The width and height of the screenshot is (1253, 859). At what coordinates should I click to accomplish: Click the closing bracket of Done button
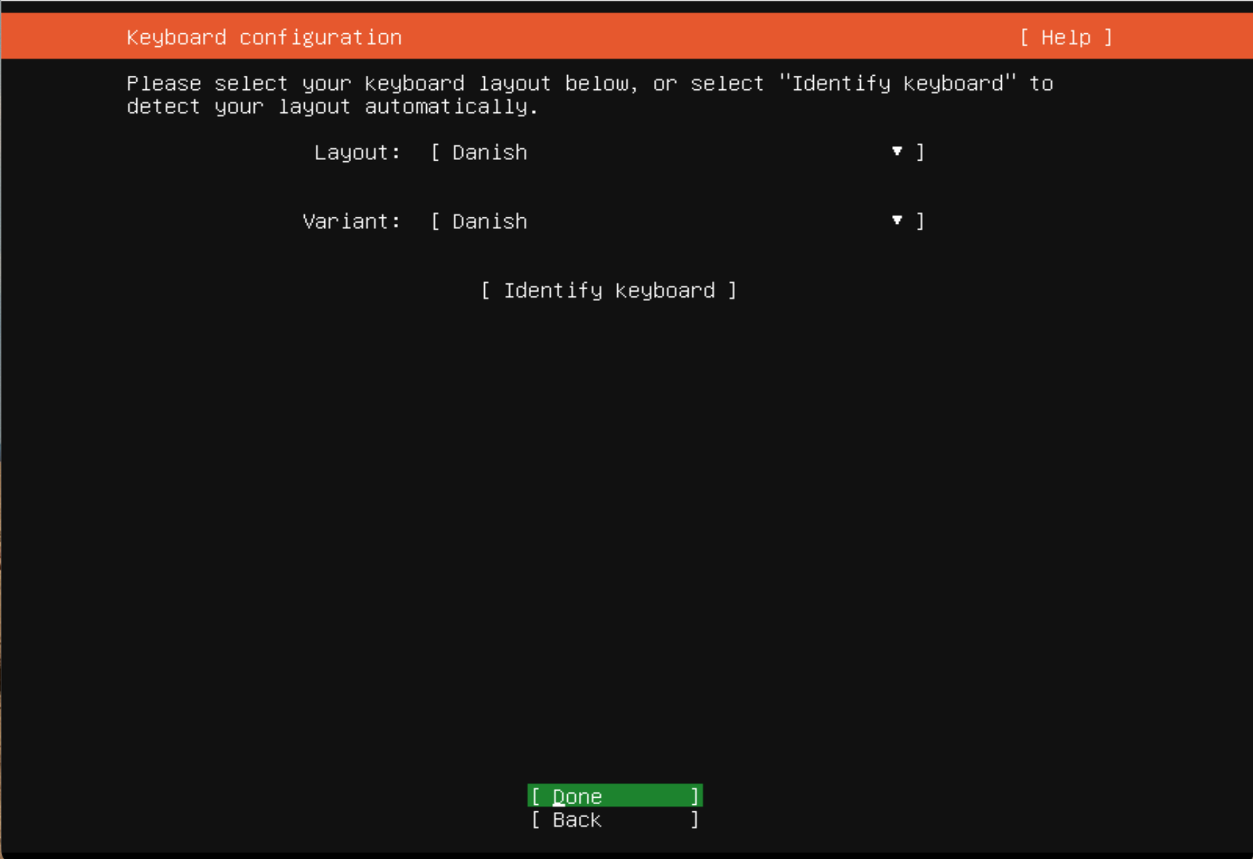pos(694,796)
